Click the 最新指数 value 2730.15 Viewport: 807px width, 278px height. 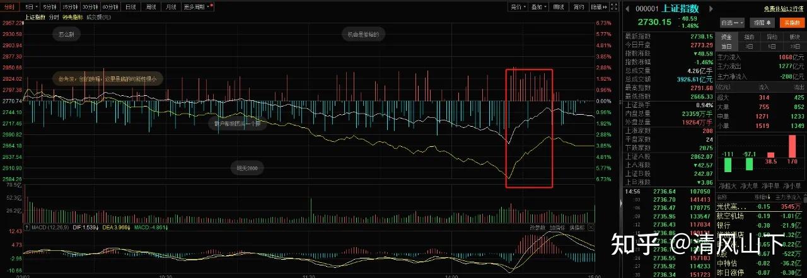(x=701, y=37)
